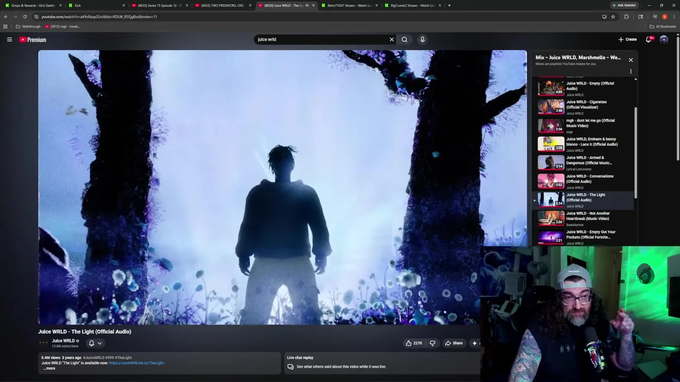Run search with the magnifier button
The height and width of the screenshot is (382, 680).
[404, 39]
